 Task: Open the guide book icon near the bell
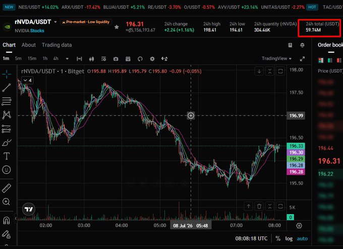pyautogui.click(x=290, y=45)
